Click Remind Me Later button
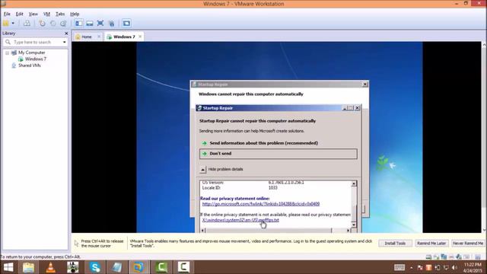Viewport: 487px width, 274px height. point(431,244)
